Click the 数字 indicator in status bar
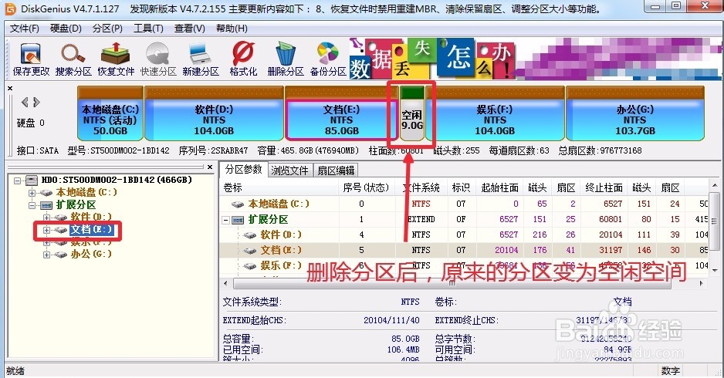Image resolution: width=724 pixels, height=378 pixels. (x=670, y=370)
